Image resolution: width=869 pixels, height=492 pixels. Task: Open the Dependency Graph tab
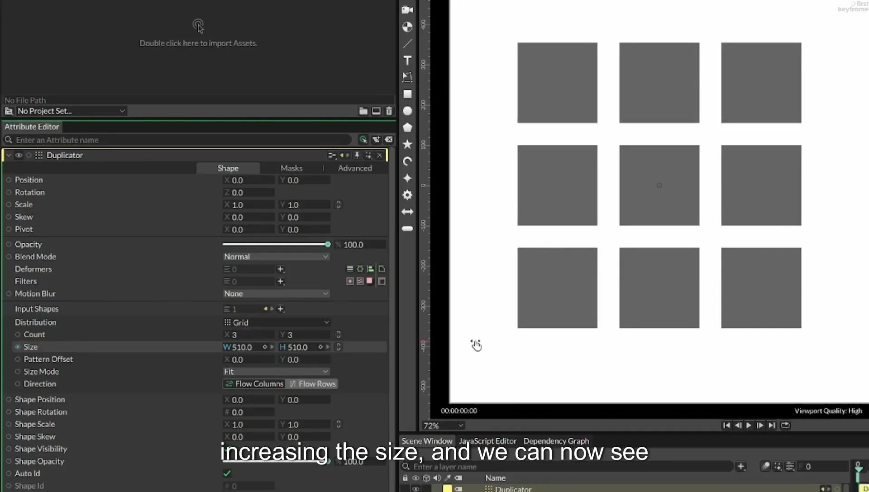point(556,441)
